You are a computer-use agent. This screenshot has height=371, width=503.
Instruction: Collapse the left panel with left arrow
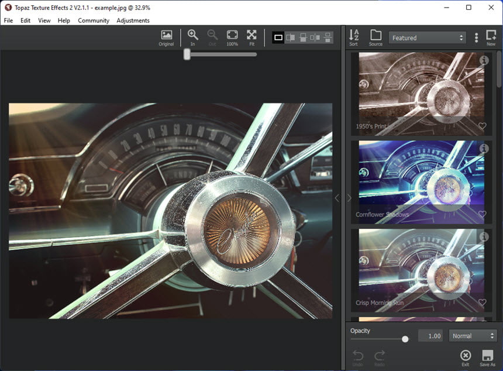tap(337, 198)
